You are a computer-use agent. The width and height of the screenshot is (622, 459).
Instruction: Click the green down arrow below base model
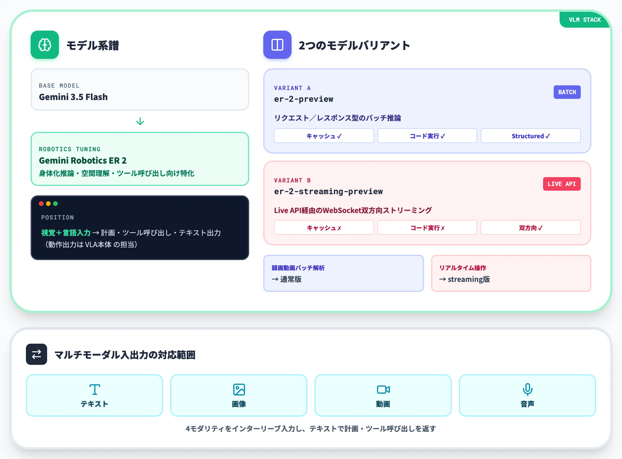click(x=140, y=121)
